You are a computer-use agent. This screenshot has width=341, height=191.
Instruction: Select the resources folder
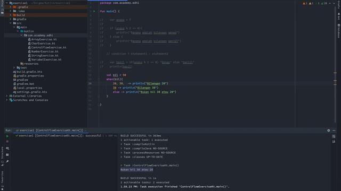(x=31, y=64)
